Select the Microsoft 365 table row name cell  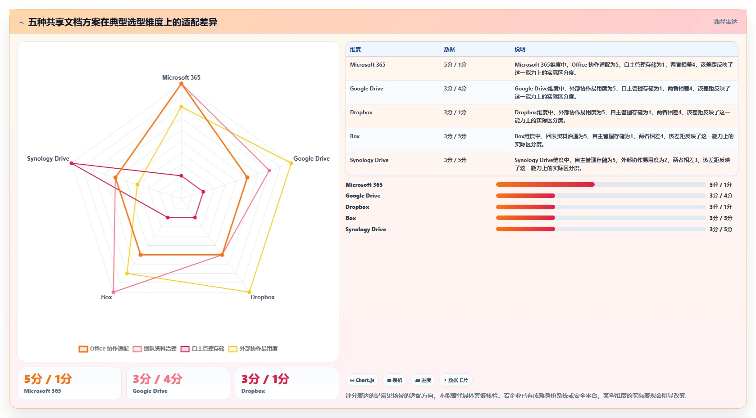(x=368, y=65)
